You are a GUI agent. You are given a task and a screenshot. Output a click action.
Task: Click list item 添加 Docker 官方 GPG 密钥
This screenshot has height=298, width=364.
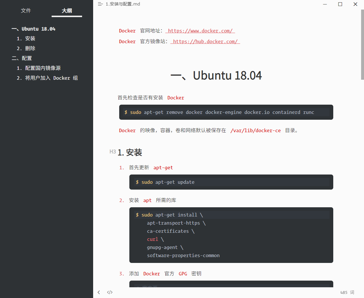click(x=165, y=274)
